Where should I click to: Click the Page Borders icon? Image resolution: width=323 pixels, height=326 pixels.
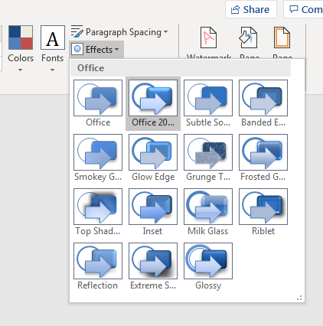[282, 37]
